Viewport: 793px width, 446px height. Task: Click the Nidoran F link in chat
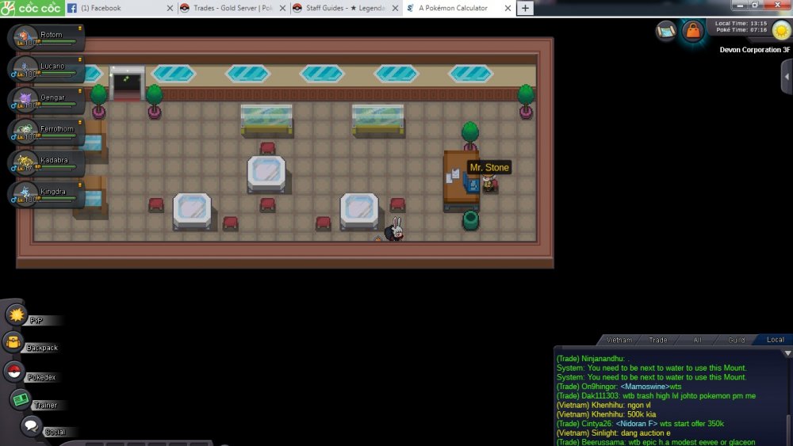(x=636, y=423)
